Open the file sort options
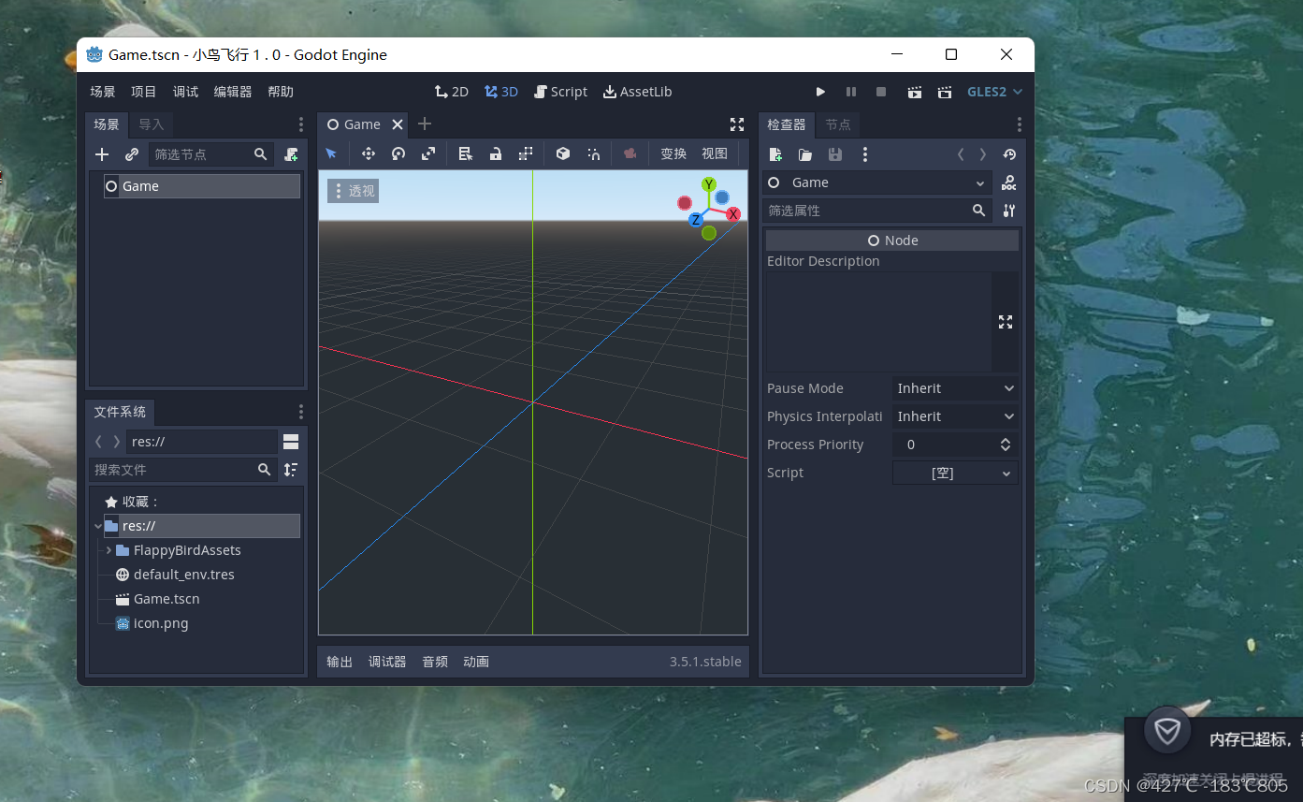The width and height of the screenshot is (1303, 802). 291,469
